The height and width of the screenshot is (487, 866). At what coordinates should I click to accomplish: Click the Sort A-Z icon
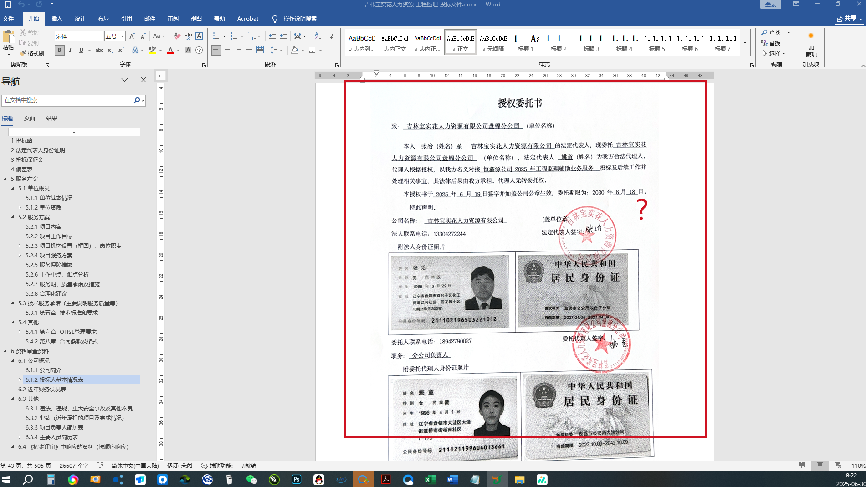click(x=318, y=36)
